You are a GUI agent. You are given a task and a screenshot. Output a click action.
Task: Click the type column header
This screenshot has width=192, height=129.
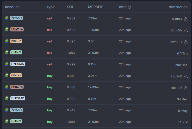[51, 7]
